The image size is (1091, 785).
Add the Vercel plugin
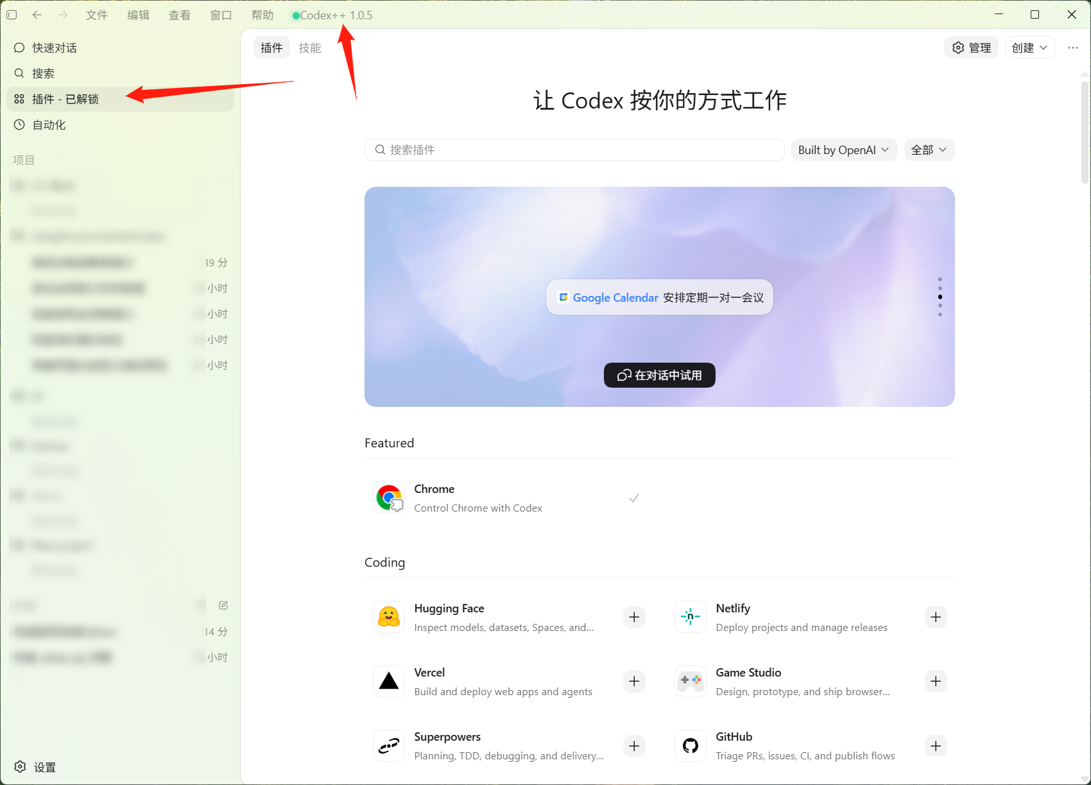[634, 681]
